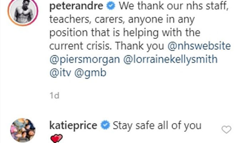Like katieprice's comment with the heart icon
This screenshot has height=143, width=250.
click(226, 129)
